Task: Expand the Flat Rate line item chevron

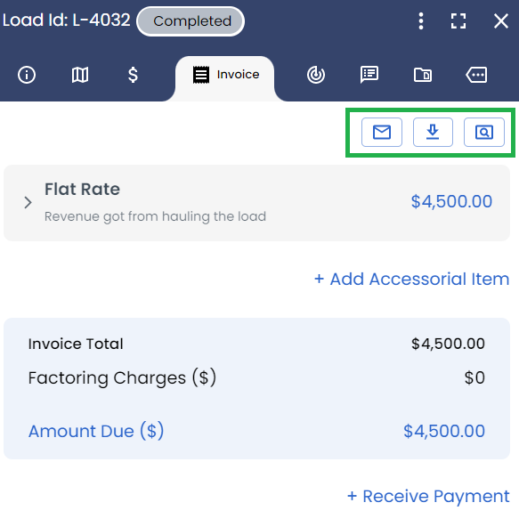Action: coord(28,203)
